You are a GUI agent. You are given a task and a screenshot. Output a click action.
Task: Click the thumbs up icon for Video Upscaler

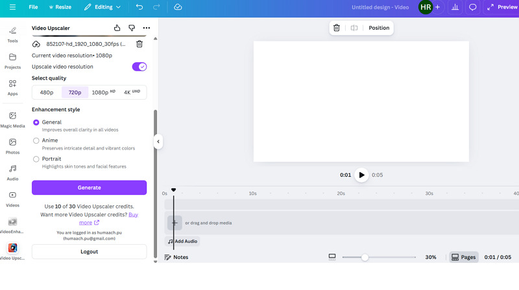click(117, 28)
